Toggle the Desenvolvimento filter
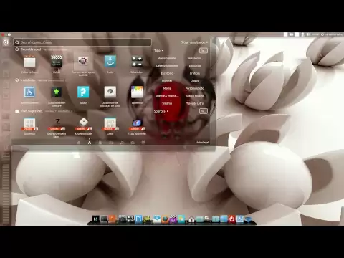 [x=167, y=66]
